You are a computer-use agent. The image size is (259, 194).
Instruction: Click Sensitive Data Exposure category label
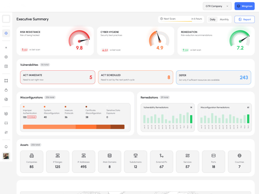[x=113, y=112]
